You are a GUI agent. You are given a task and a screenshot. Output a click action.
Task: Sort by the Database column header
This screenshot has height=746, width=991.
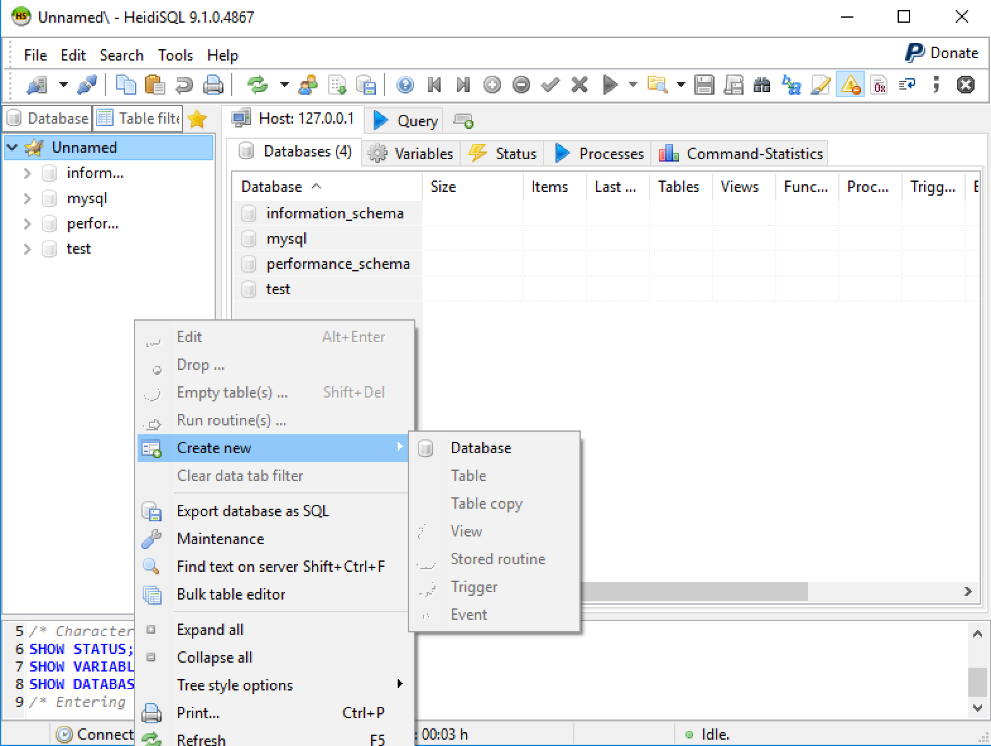pyautogui.click(x=327, y=187)
